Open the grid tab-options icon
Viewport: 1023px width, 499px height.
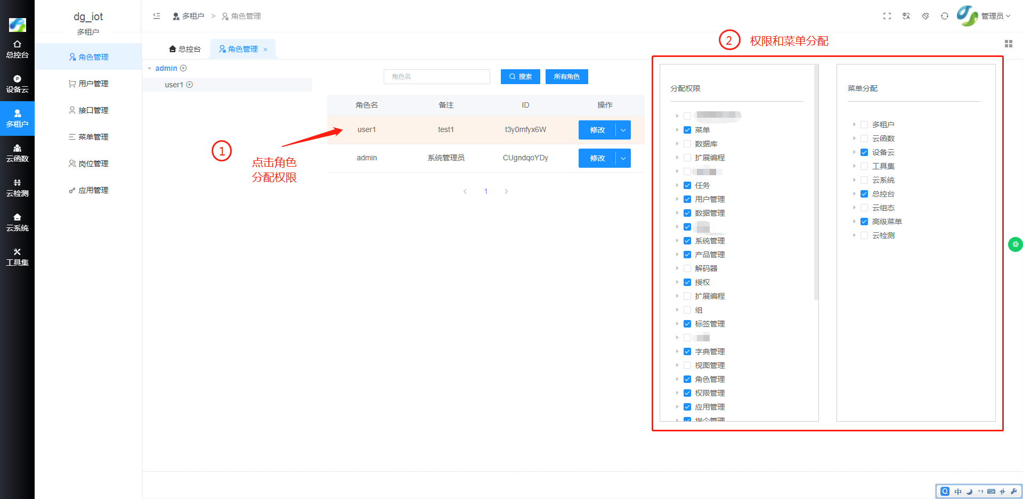click(x=1009, y=44)
